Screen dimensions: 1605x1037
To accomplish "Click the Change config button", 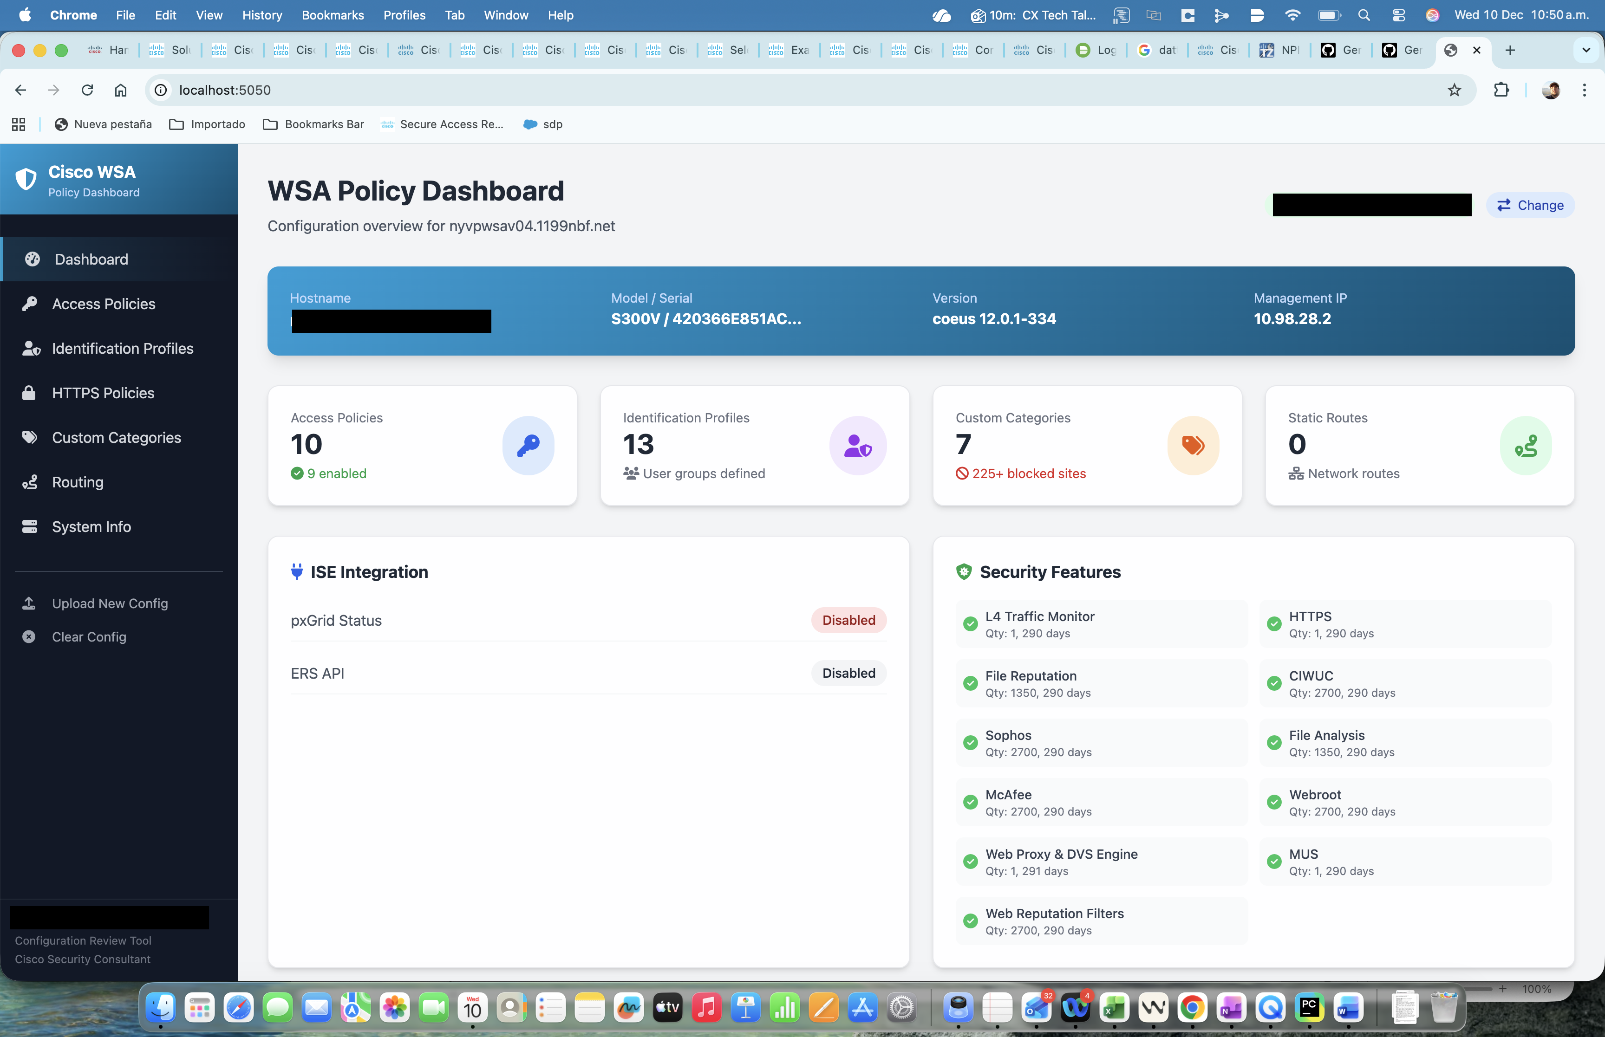I will (x=1530, y=205).
